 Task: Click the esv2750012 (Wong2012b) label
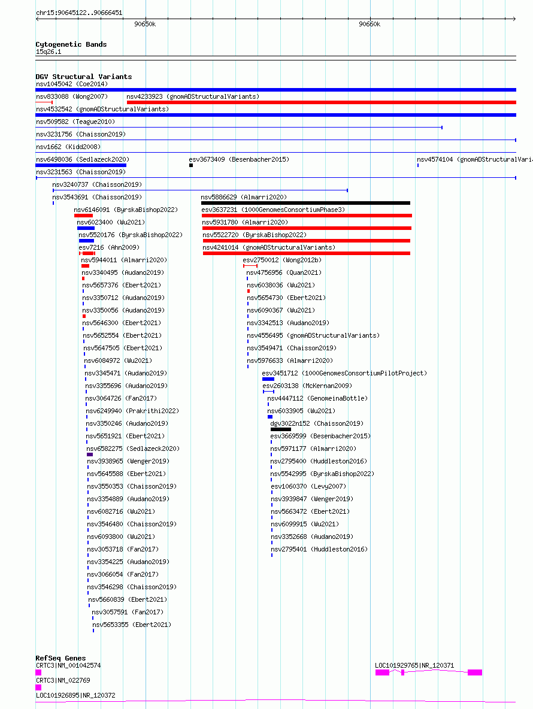point(283,260)
